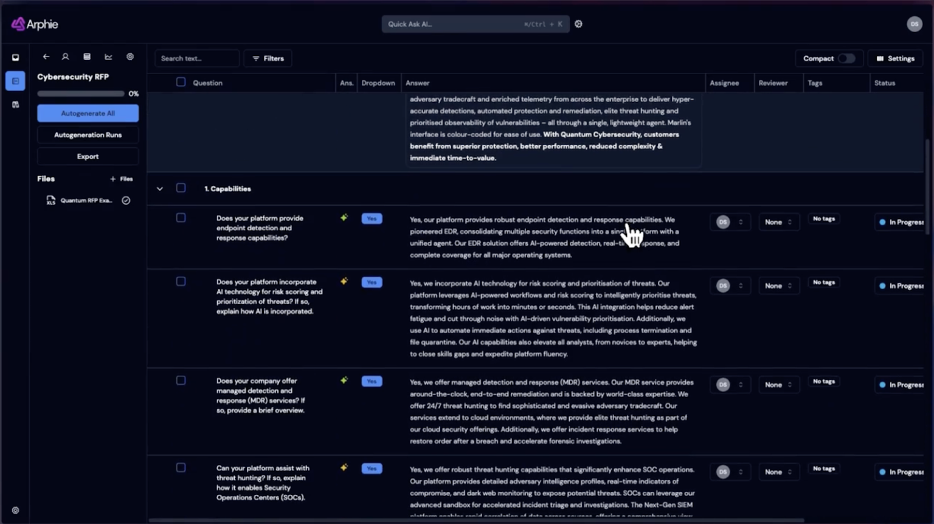
Task: Select the active RFP workspace tab in the left rail
Action: [15, 80]
